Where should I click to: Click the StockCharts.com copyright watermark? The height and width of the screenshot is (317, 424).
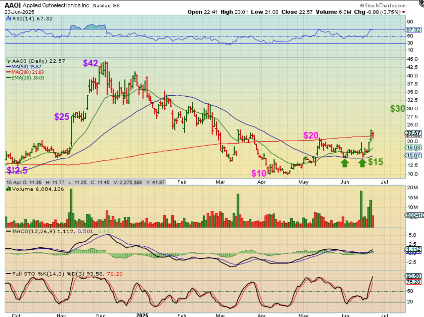pyautogui.click(x=382, y=6)
